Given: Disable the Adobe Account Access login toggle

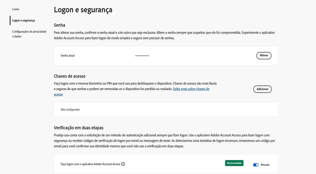Looking at the screenshot, I should point(255,165).
